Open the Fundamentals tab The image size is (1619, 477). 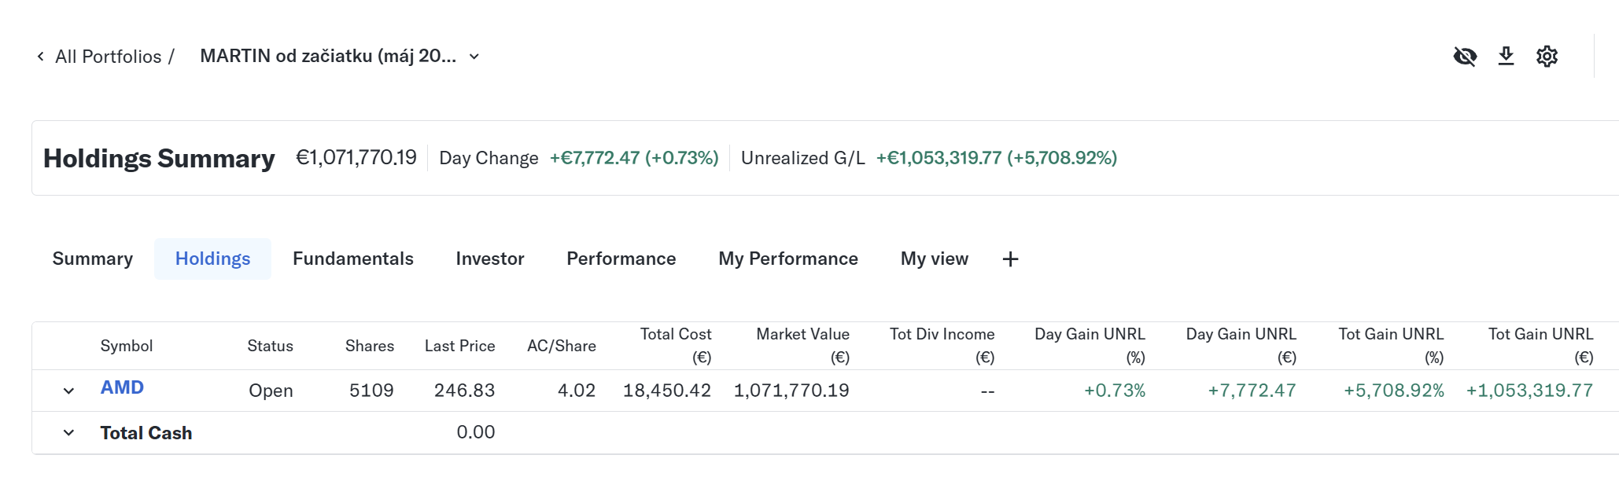(x=352, y=259)
